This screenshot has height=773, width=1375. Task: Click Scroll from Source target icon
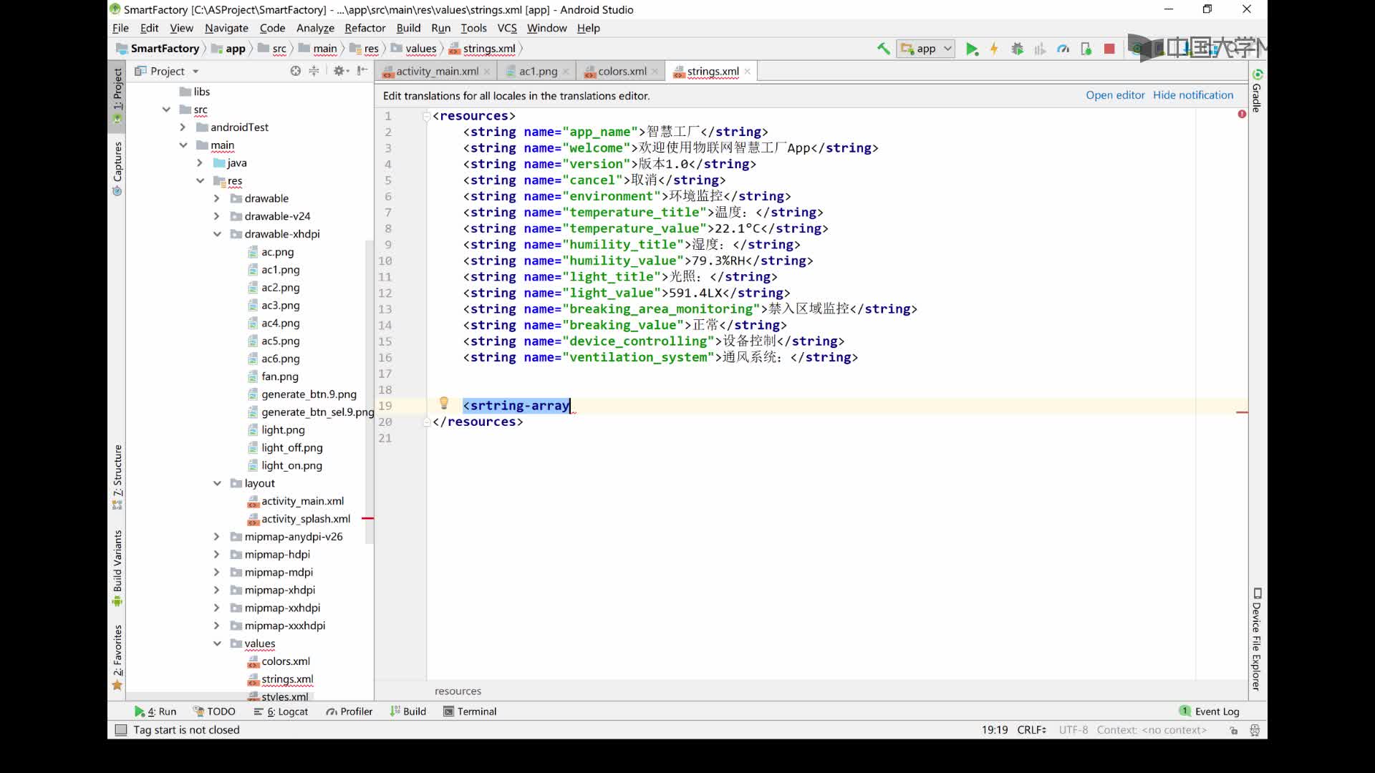coord(295,71)
